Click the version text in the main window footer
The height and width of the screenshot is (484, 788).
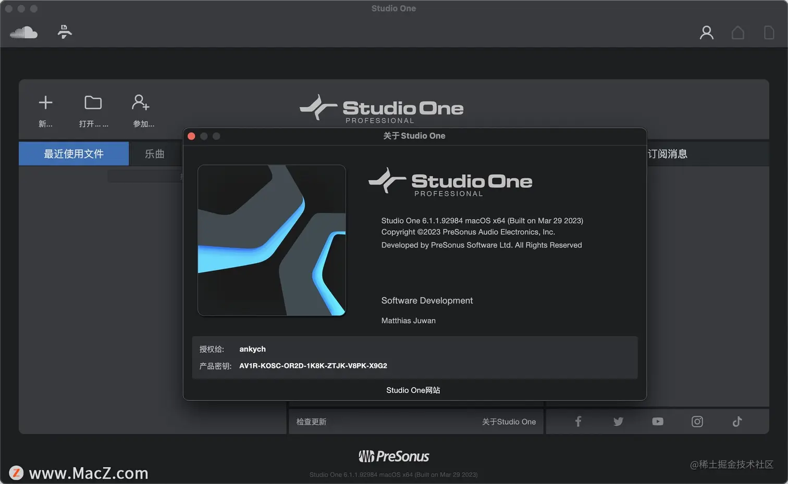pos(393,475)
